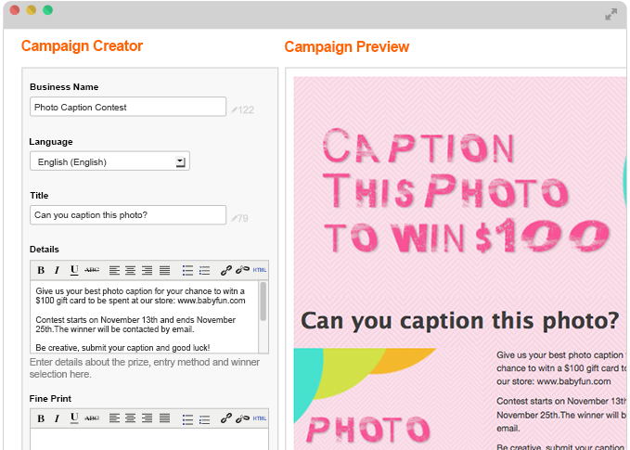This screenshot has width=630, height=450.
Task: Click the 'Can you caption this photo?' preview heading
Action: pos(459,321)
